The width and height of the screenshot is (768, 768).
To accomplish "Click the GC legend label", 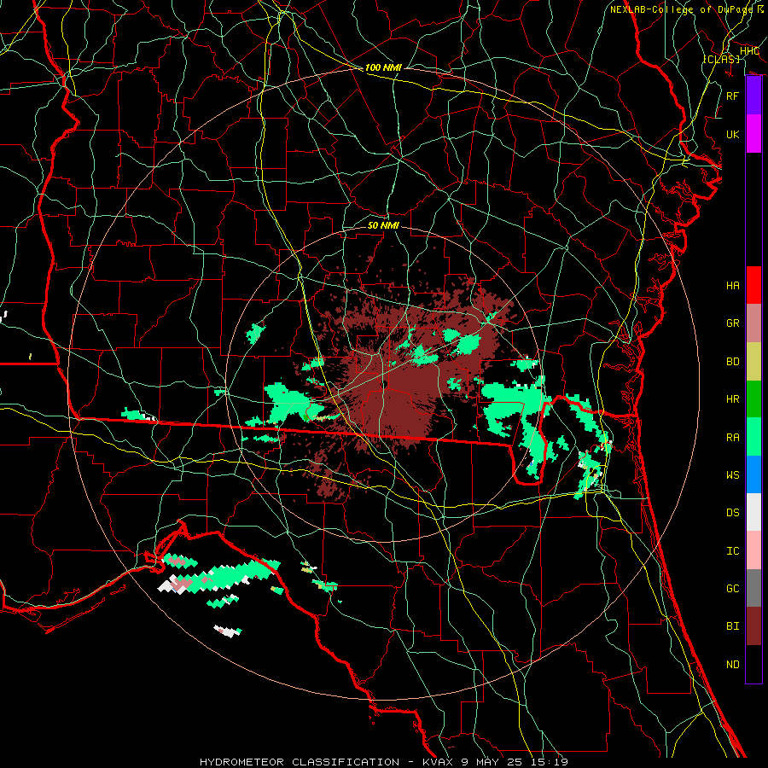I will pos(733,589).
